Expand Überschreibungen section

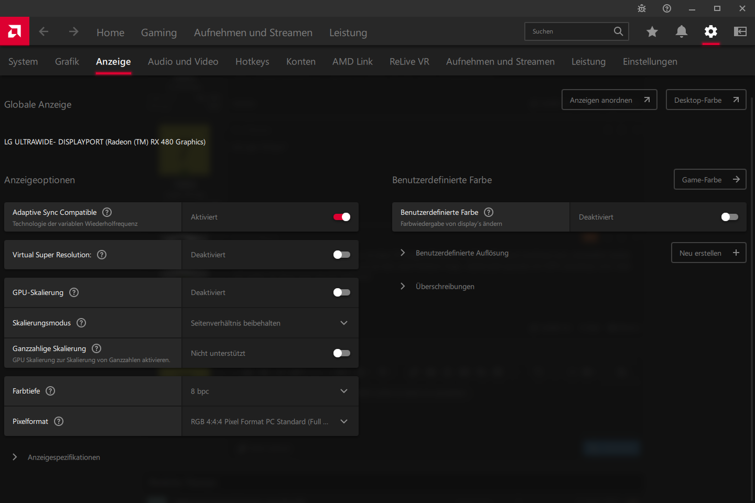point(437,286)
